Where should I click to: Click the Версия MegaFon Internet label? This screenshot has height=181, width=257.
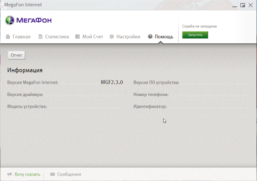pyautogui.click(x=33, y=83)
